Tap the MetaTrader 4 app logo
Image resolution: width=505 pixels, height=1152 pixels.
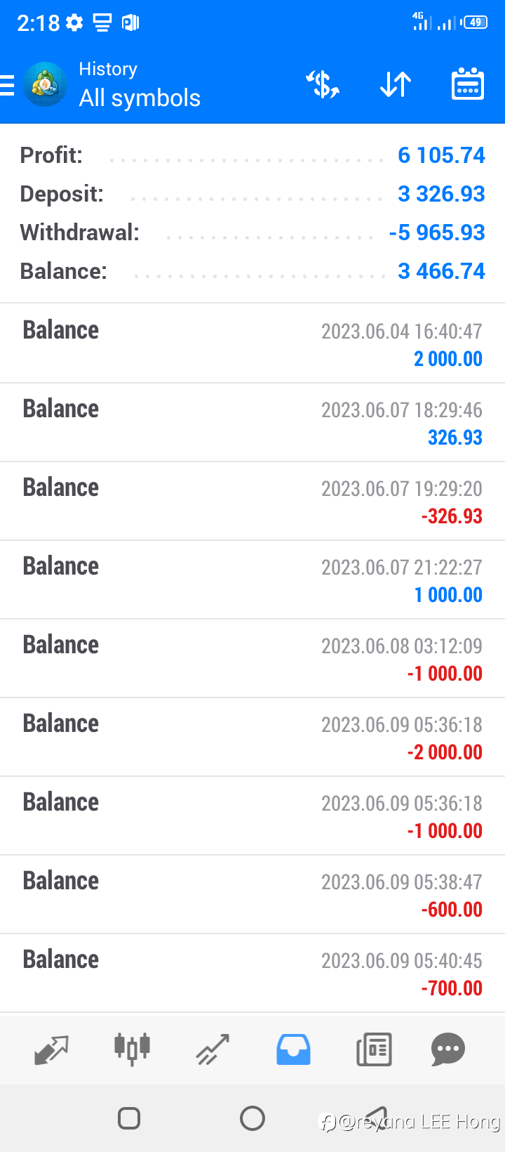[45, 84]
